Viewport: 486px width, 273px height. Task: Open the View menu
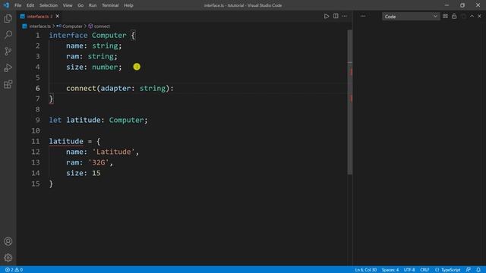(68, 5)
